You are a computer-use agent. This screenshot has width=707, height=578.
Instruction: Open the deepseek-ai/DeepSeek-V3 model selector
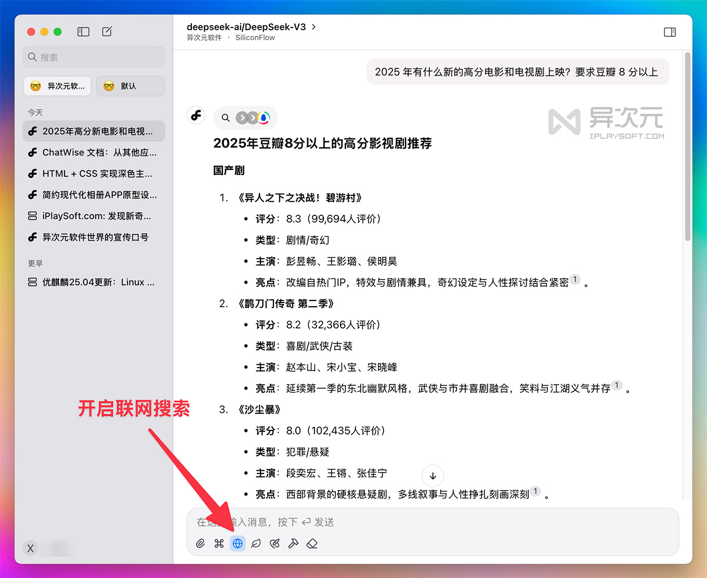250,27
